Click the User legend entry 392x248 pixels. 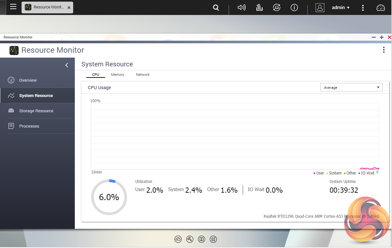[319, 173]
